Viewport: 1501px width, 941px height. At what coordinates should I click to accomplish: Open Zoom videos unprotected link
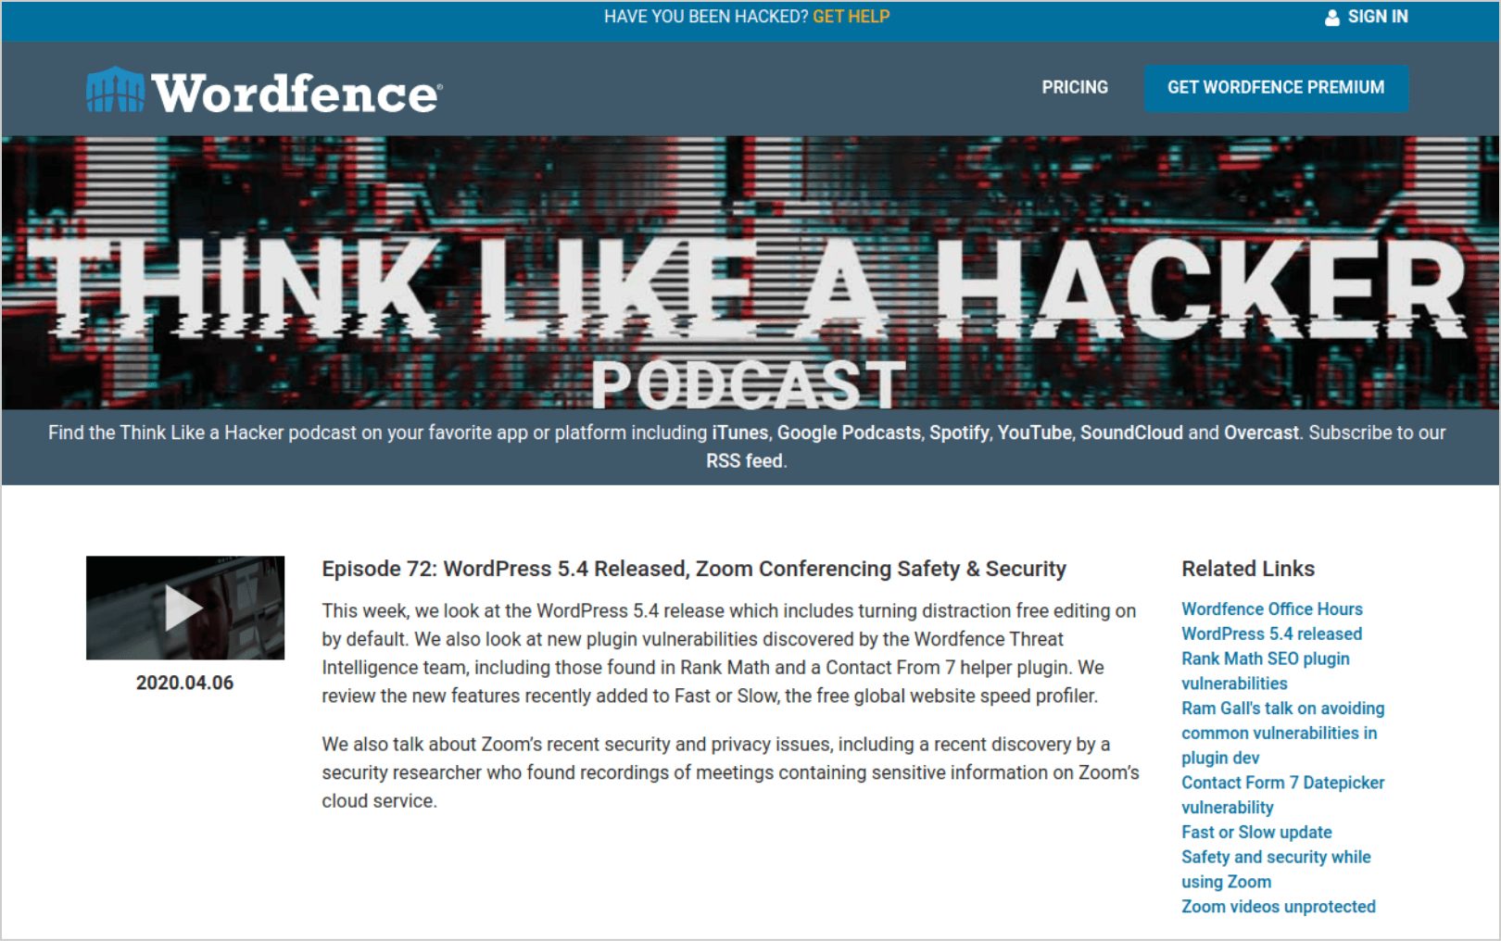pos(1278,907)
